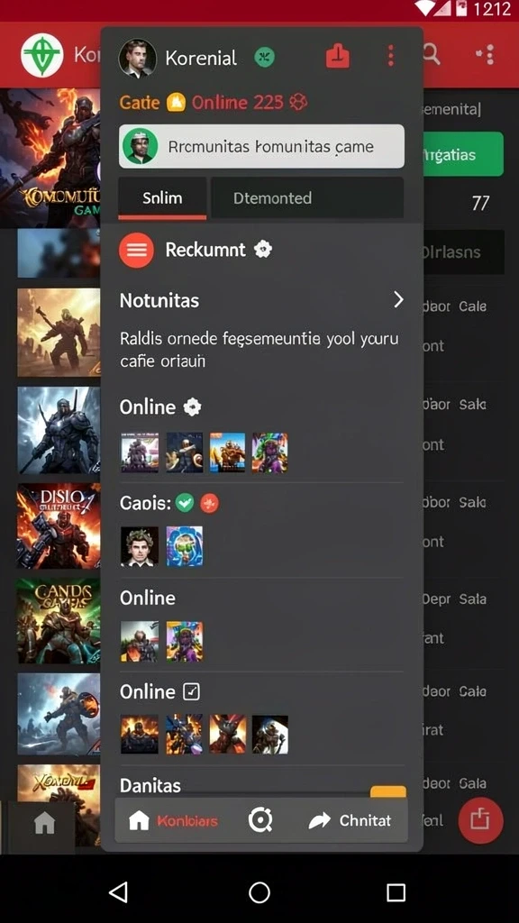Tap the Android back navigation button
The height and width of the screenshot is (923, 519).
click(118, 892)
